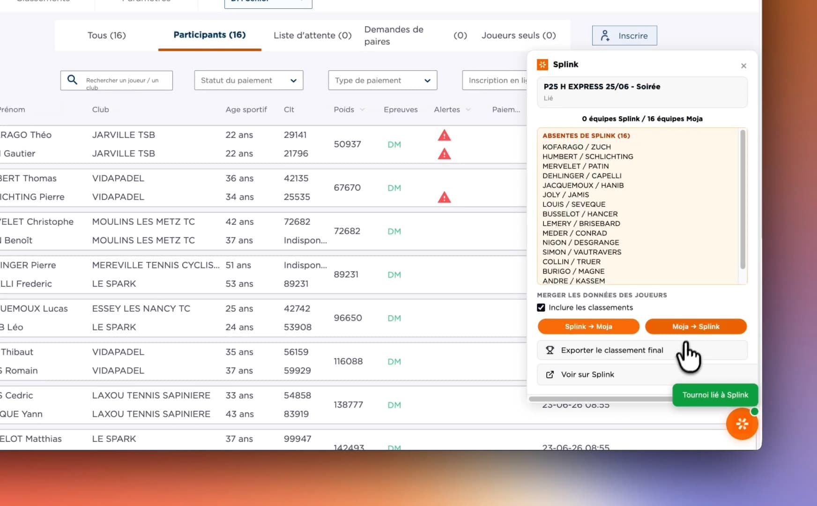This screenshot has height=506, width=817.
Task: Click SIMON / VAUTRAVERS in absent list
Action: (582, 252)
